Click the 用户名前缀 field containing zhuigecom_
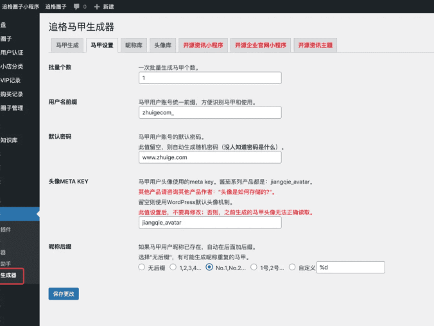Image resolution: width=434 pixels, height=326 pixels. tap(210, 112)
